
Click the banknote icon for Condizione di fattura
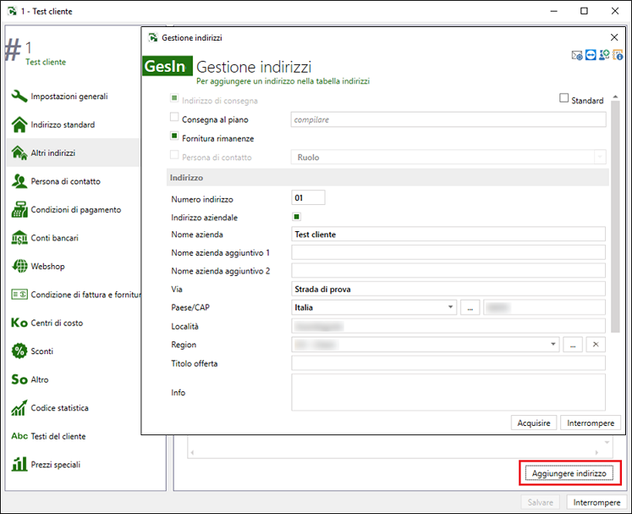tap(19, 295)
